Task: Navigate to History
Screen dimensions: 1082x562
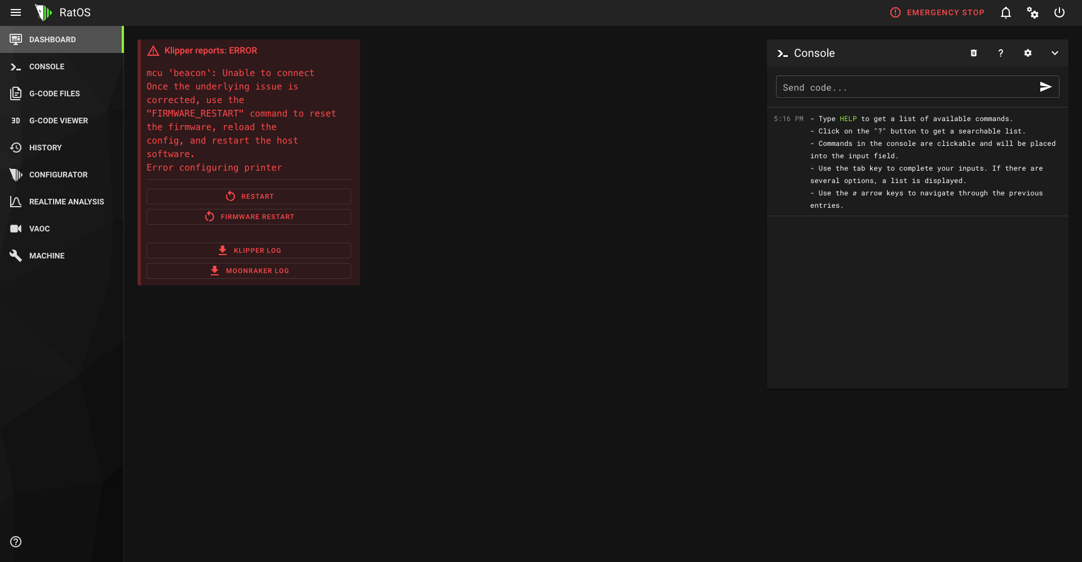Action: [61, 148]
